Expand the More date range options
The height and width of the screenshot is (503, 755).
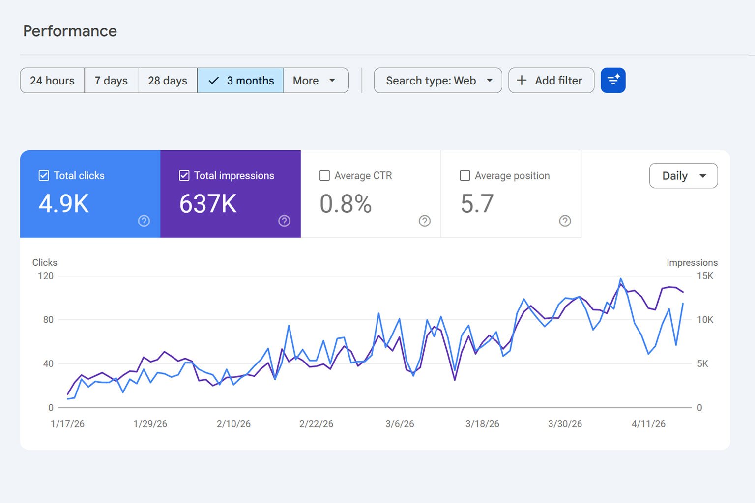[316, 80]
